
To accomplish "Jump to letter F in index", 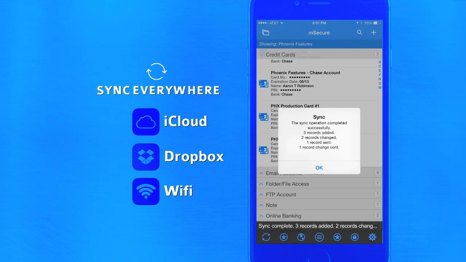I will click(380, 75).
